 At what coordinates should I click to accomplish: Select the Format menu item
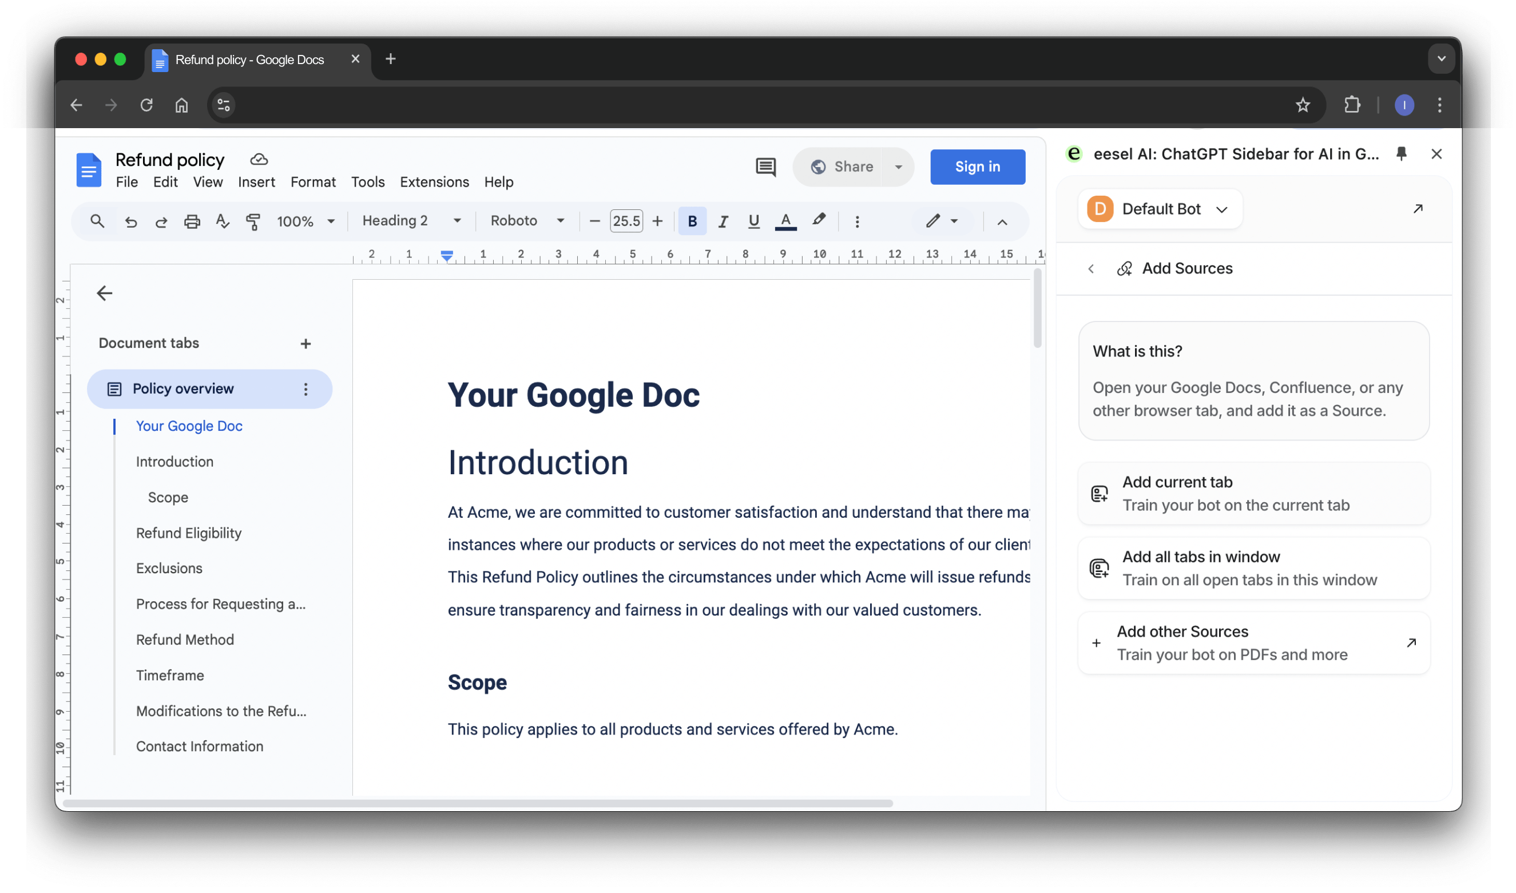pos(312,182)
